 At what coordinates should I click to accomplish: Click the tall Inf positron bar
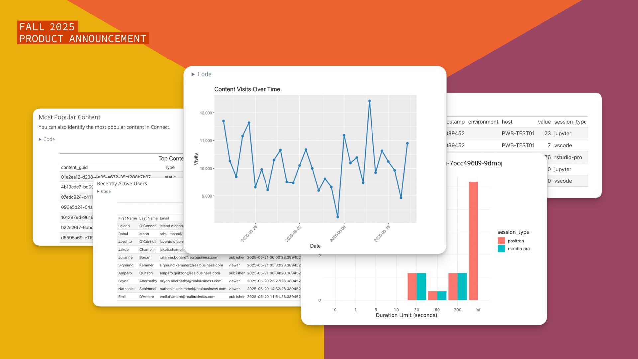coord(473,241)
